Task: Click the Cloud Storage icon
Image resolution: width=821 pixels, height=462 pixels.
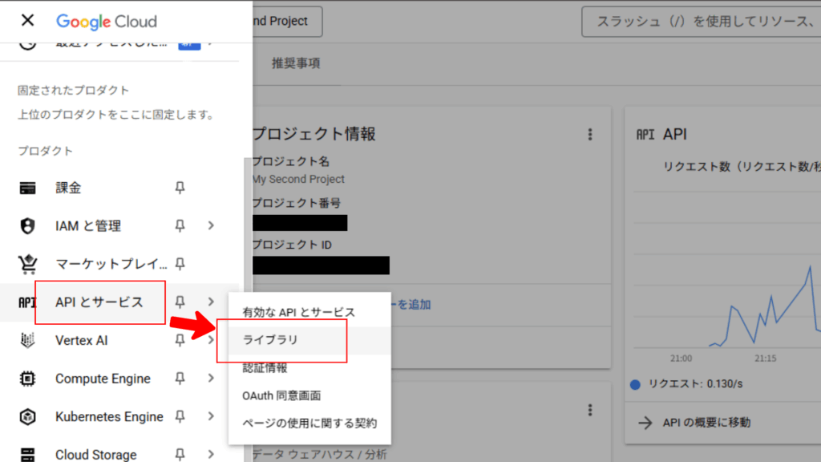Action: coord(28,455)
